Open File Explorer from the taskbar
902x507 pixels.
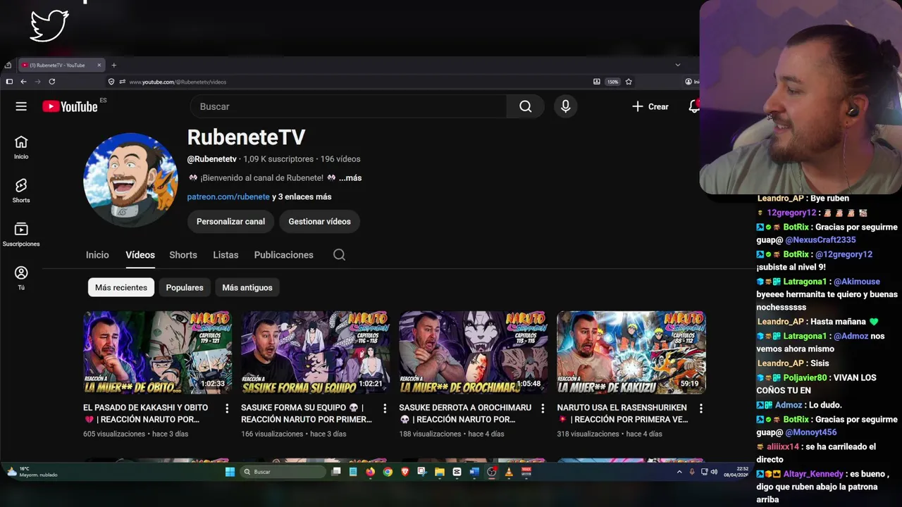click(440, 472)
